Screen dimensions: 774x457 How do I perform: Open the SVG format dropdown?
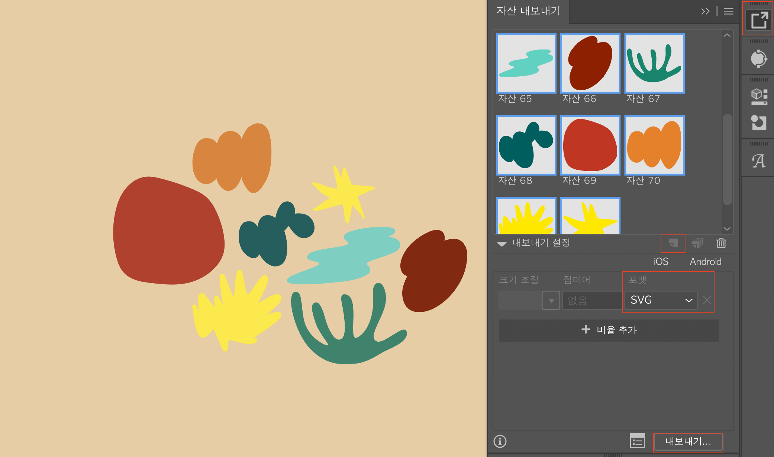661,300
